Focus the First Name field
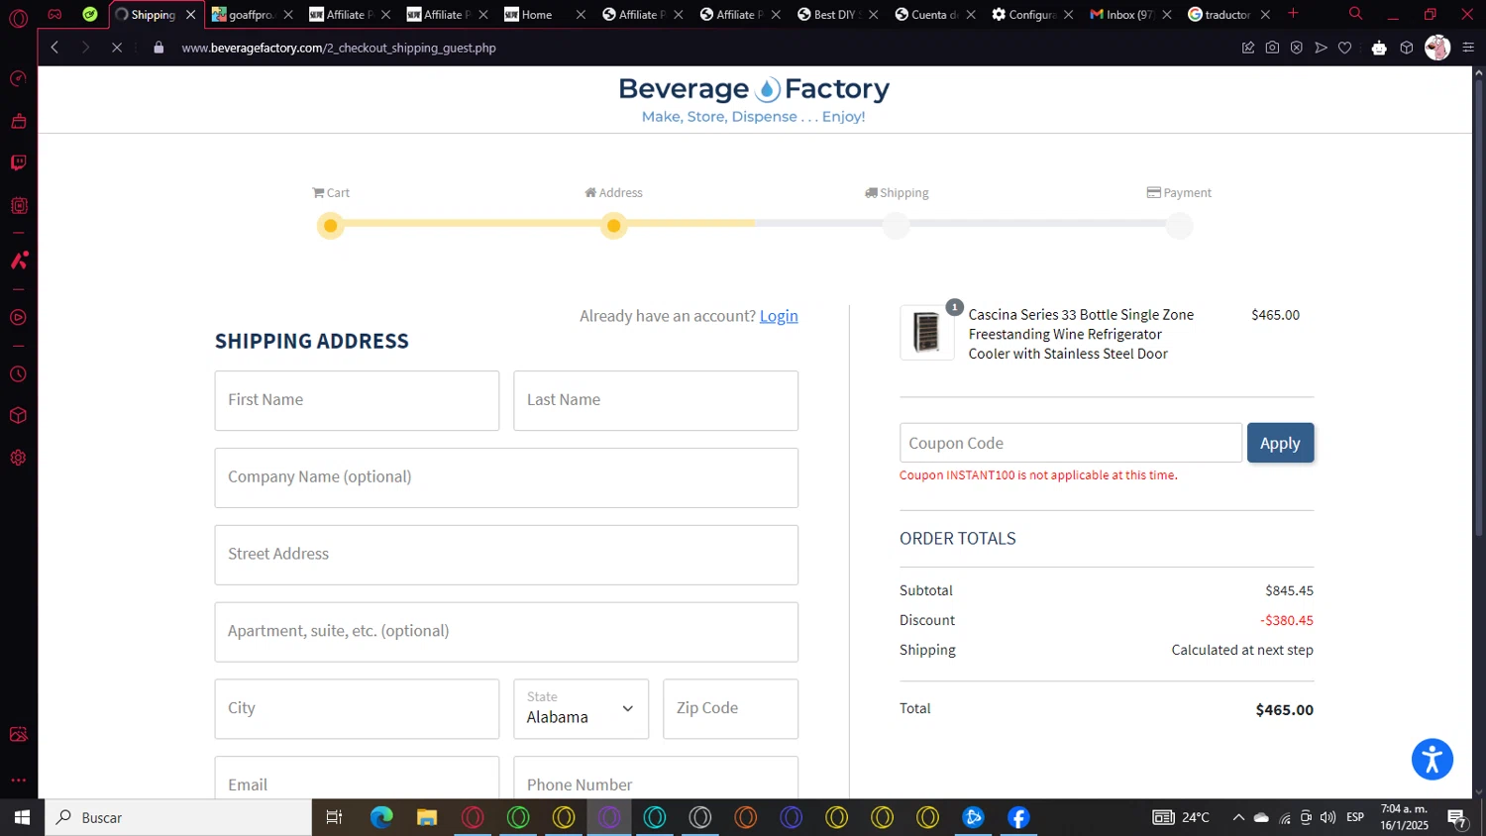The height and width of the screenshot is (836, 1486). (357, 400)
